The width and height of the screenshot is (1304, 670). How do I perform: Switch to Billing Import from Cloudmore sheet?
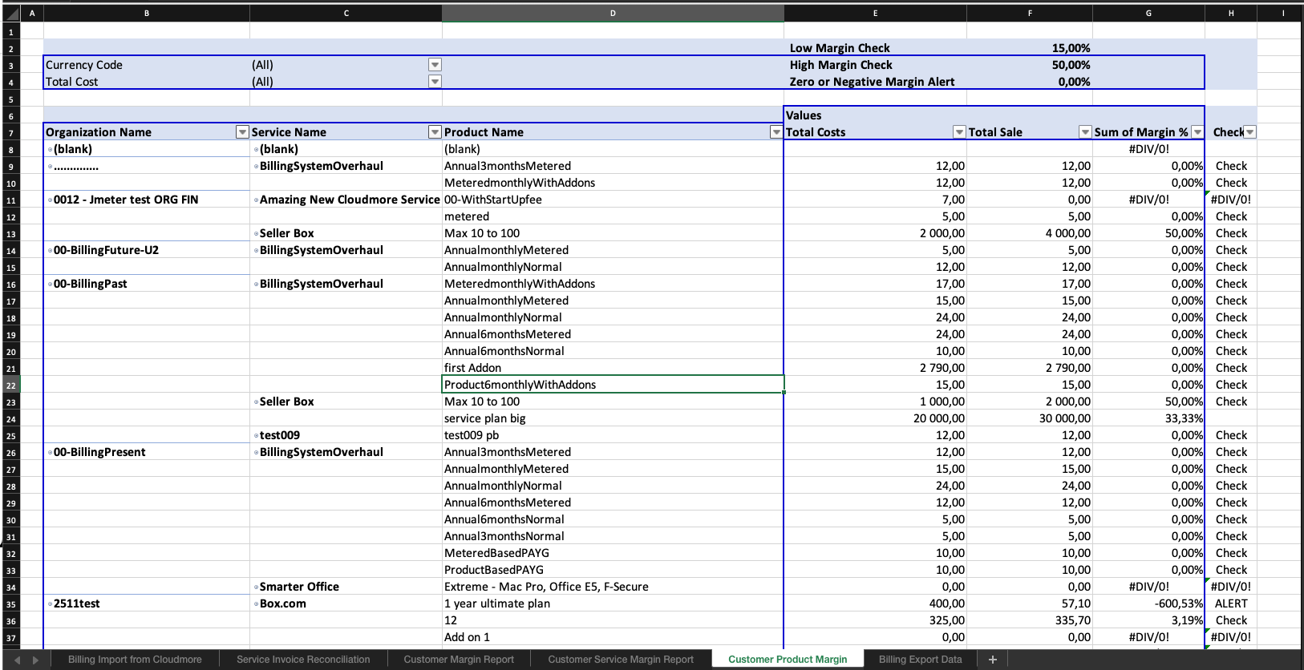pos(135,660)
